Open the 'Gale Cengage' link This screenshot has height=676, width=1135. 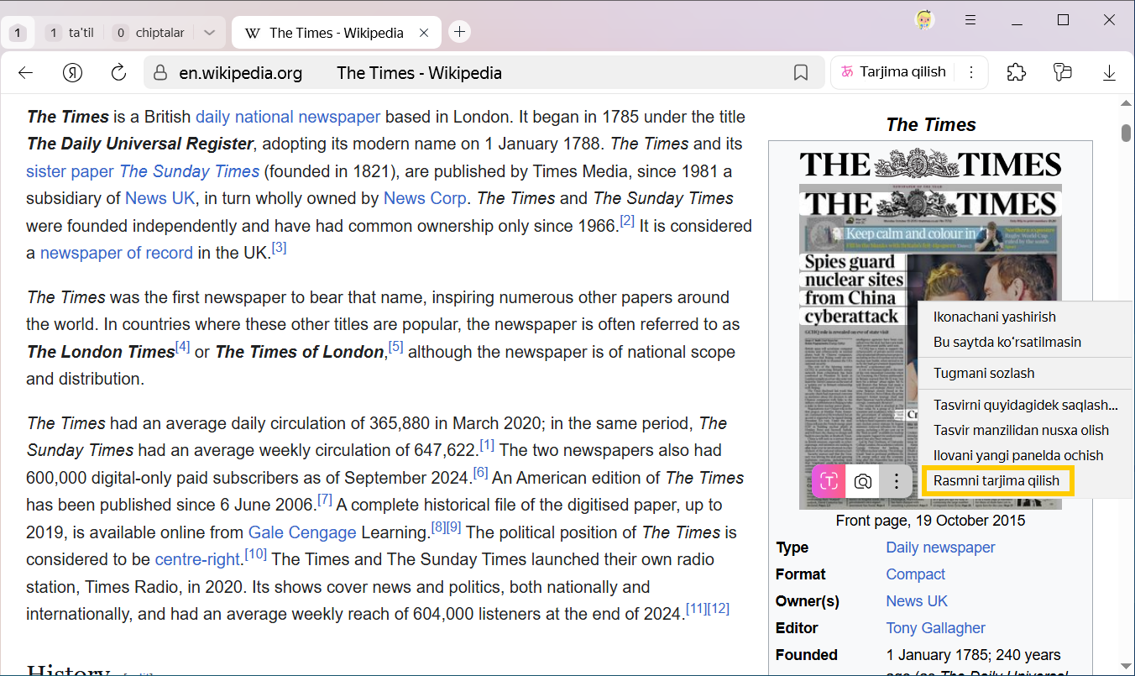301,532
